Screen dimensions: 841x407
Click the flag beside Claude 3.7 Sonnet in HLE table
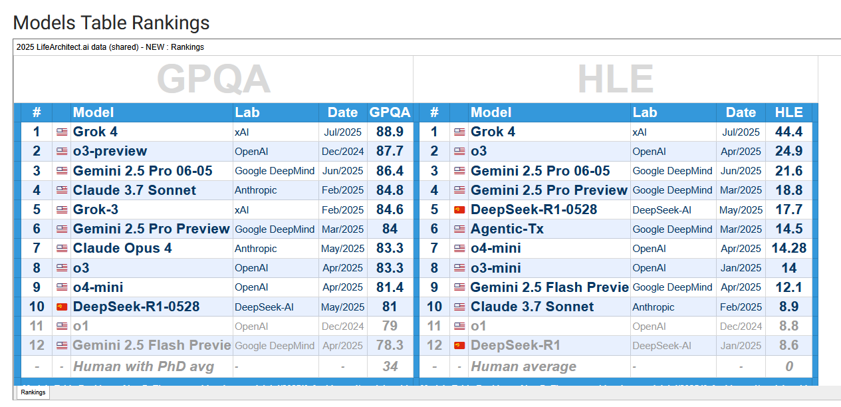(459, 307)
